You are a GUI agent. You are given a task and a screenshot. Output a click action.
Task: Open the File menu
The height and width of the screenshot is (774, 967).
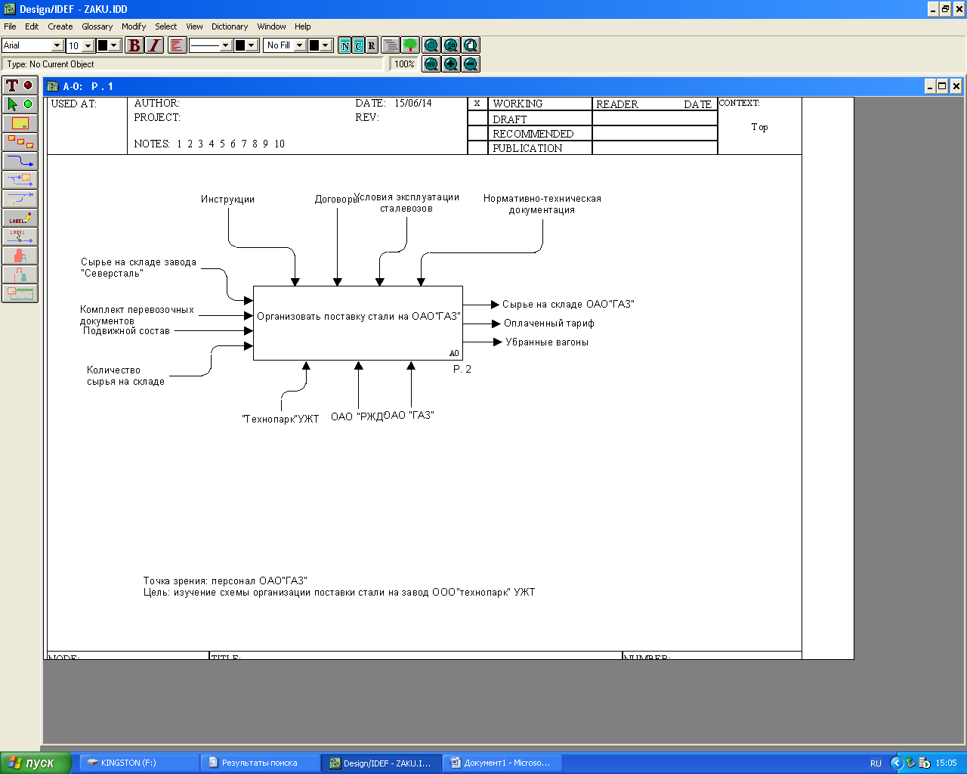[x=10, y=26]
